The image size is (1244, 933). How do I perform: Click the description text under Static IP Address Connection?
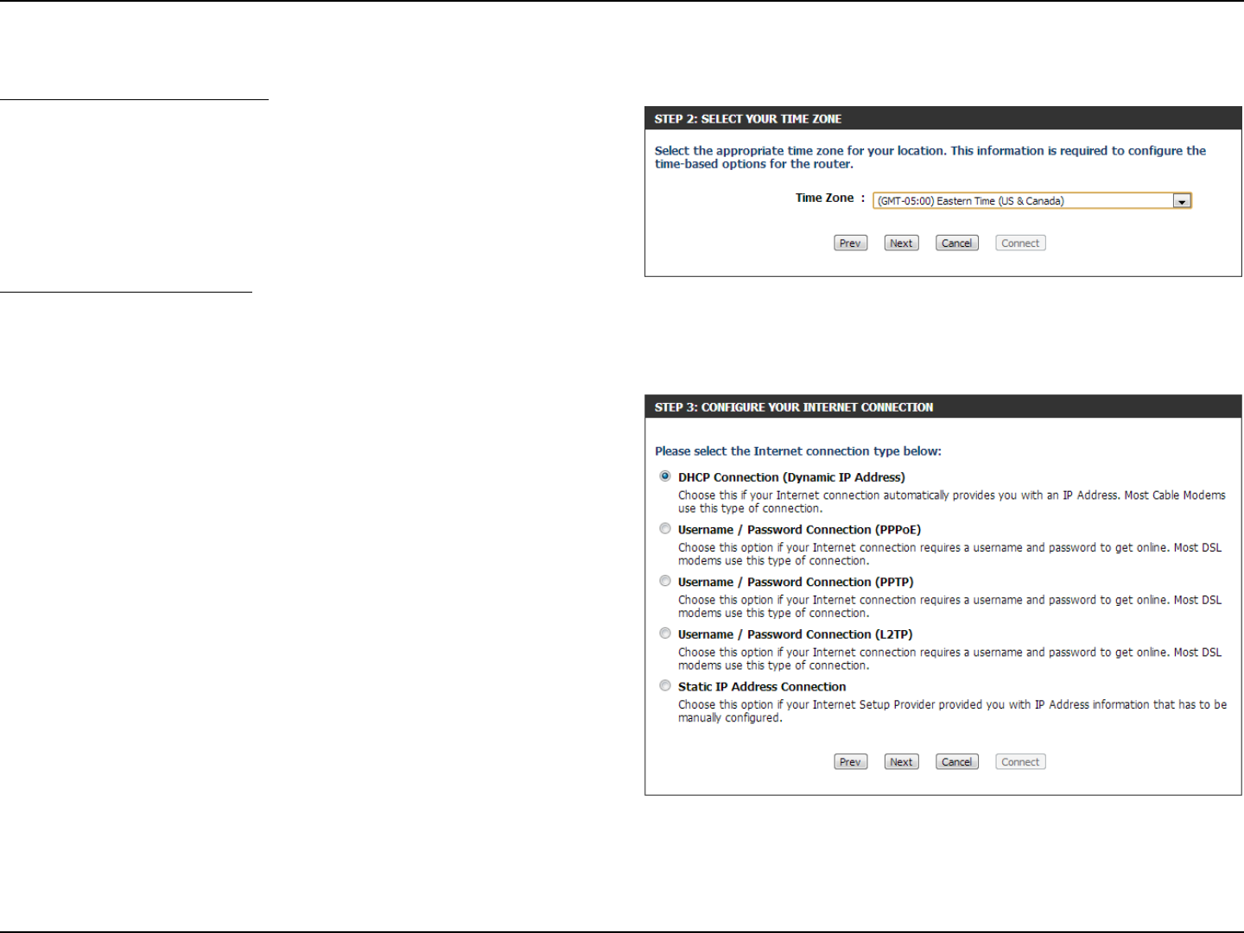pyautogui.click(x=952, y=711)
